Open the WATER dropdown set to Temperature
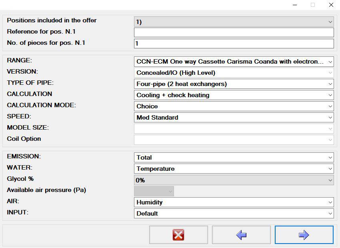Viewport: 340px width, 248px height. tap(234, 169)
